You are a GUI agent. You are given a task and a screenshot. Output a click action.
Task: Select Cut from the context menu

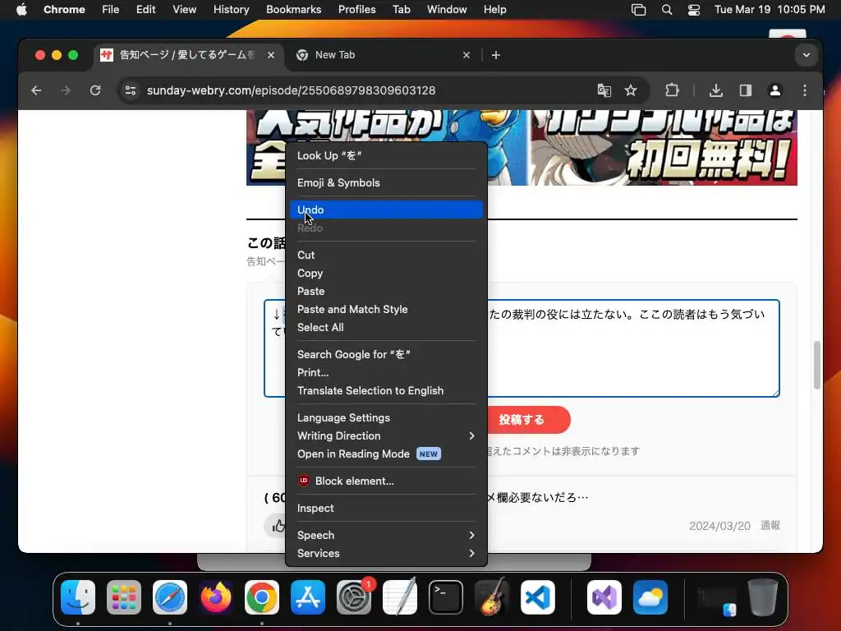[386, 255]
